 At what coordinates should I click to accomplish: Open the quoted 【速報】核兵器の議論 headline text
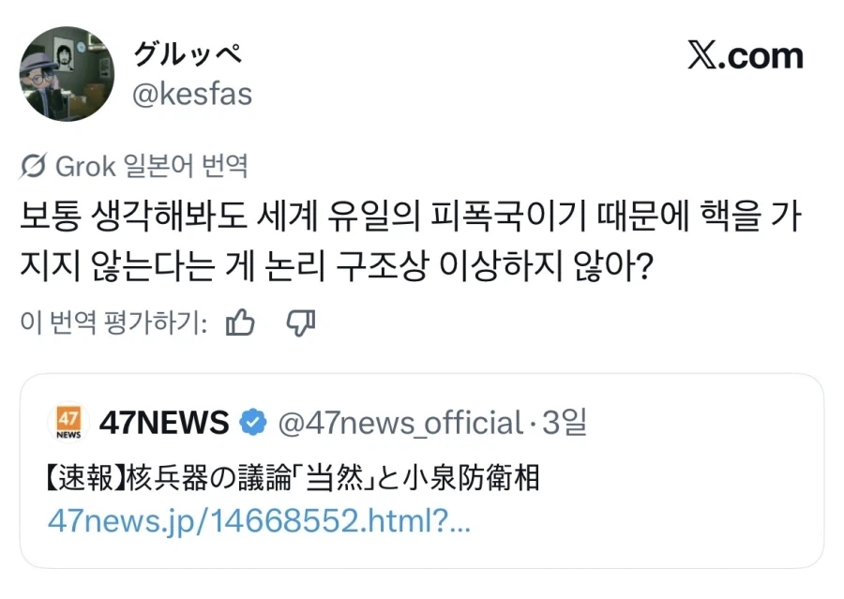click(x=294, y=478)
